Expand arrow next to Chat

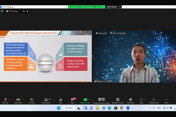77,99
